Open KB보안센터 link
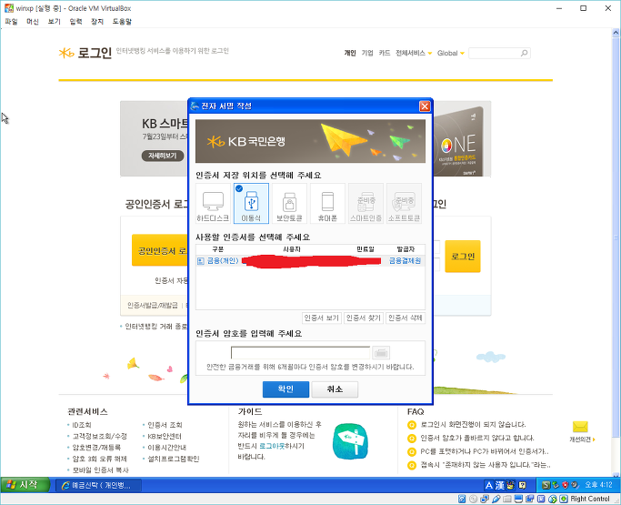This screenshot has width=621, height=505. [x=165, y=436]
